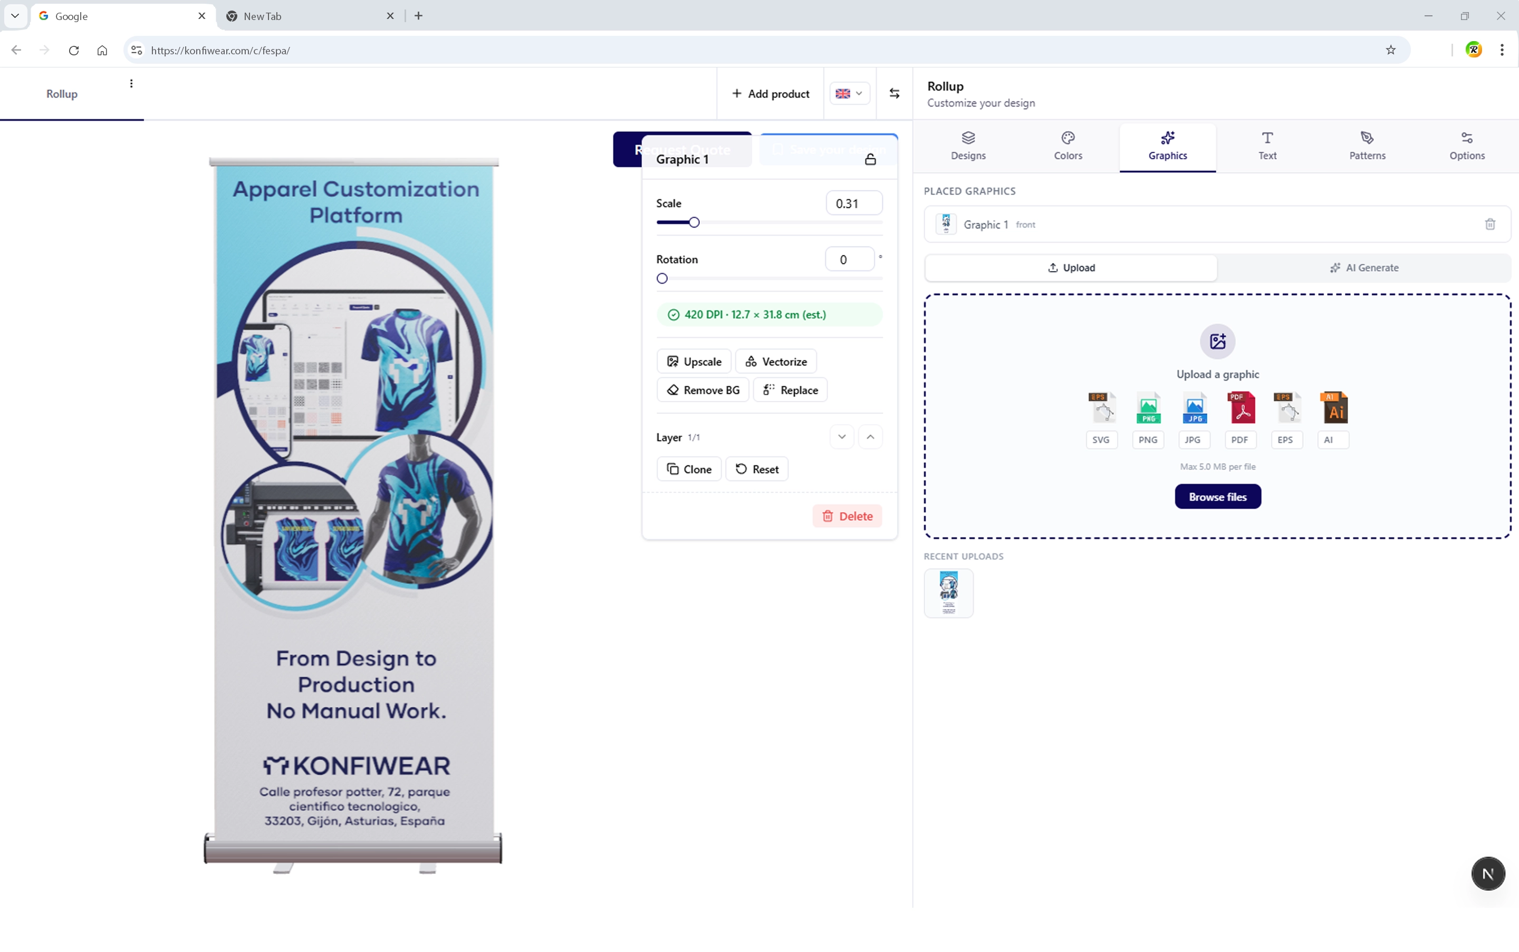Clone the selected graphic
1519x952 pixels.
(x=689, y=469)
